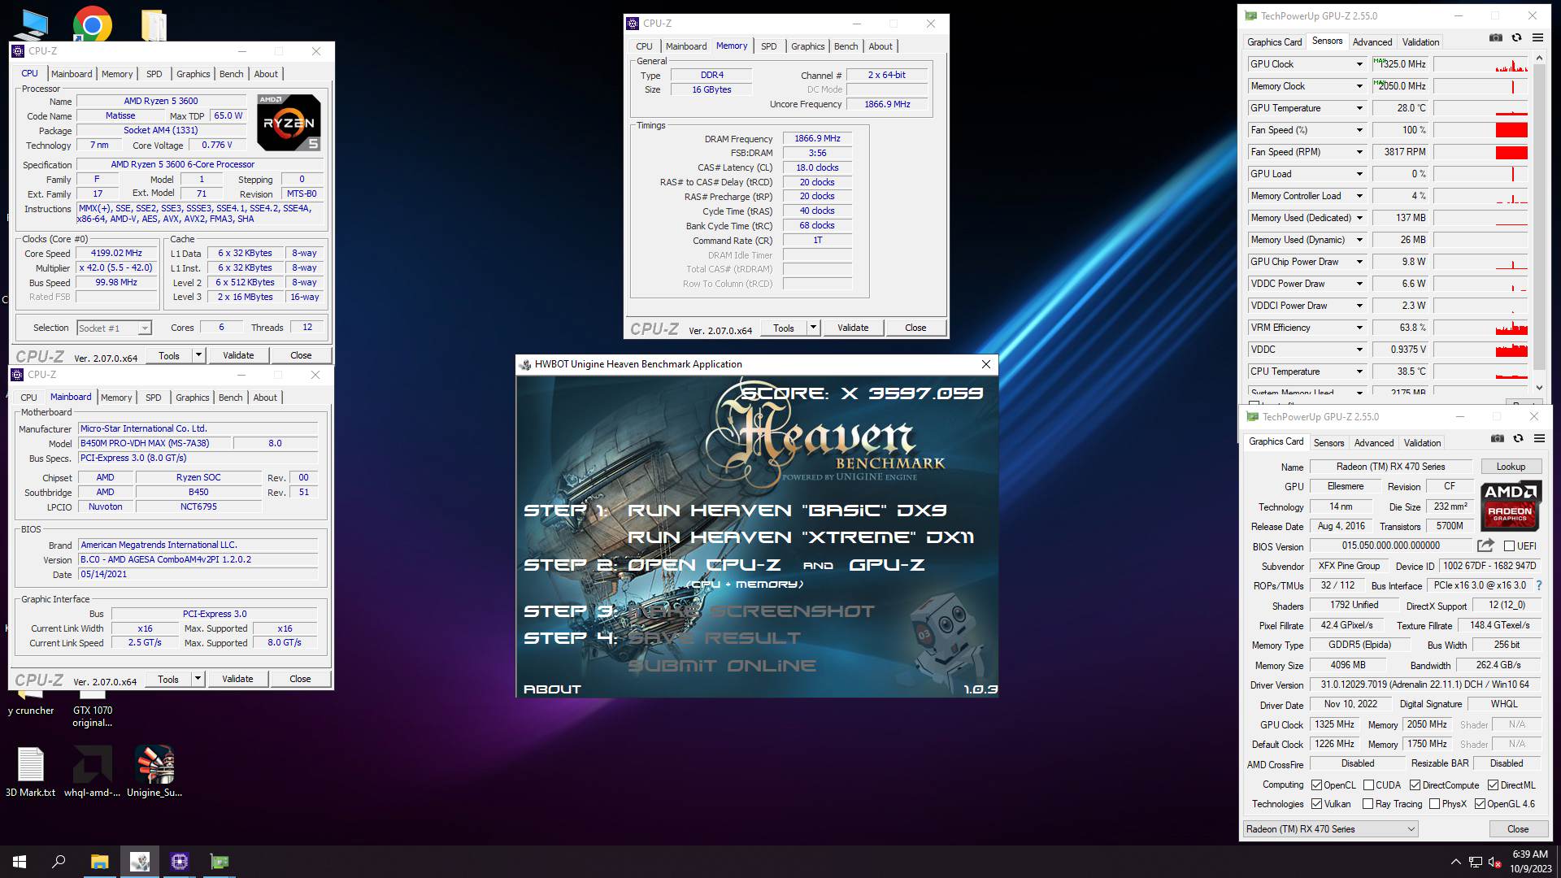The image size is (1561, 878).
Task: Click the Ryzen 5 logo in CPU-Z
Action: tap(289, 123)
